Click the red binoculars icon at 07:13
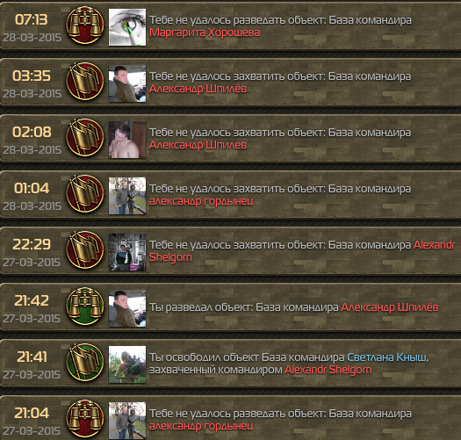Viewport: 461px width, 440px height. (85, 25)
